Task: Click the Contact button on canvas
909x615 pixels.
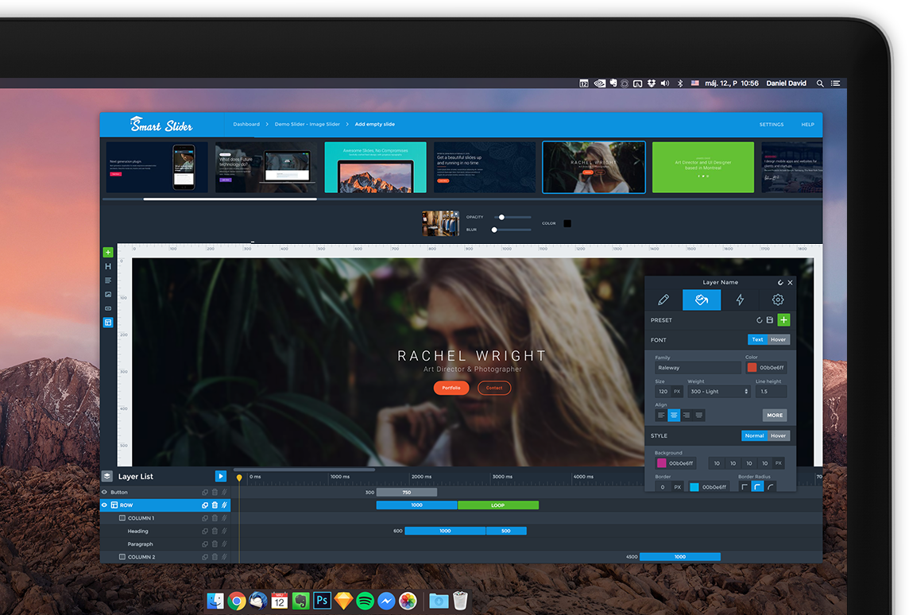Action: coord(494,388)
